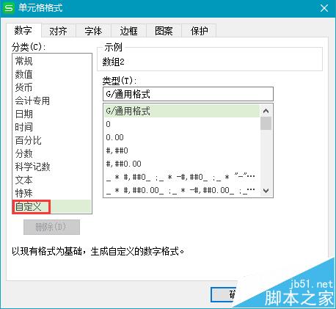Open the 字体 tab
336x309 pixels.
point(93,31)
